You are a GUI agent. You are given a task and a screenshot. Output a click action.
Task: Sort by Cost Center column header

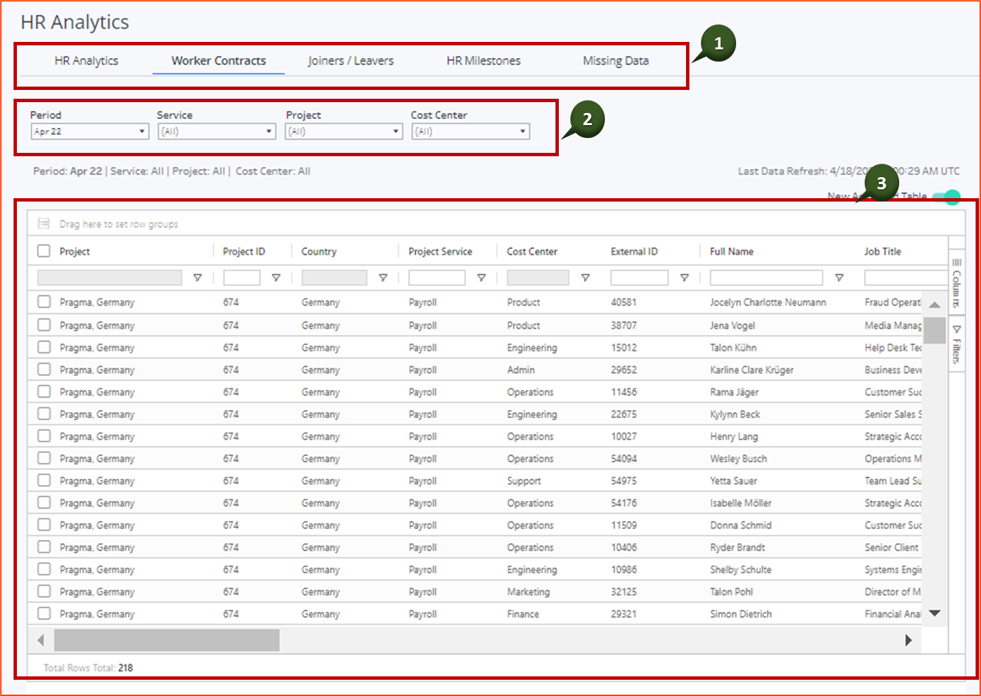(532, 252)
